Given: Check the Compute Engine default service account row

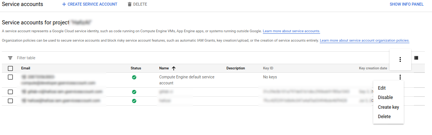Looking at the screenshot, I should click(10, 77).
